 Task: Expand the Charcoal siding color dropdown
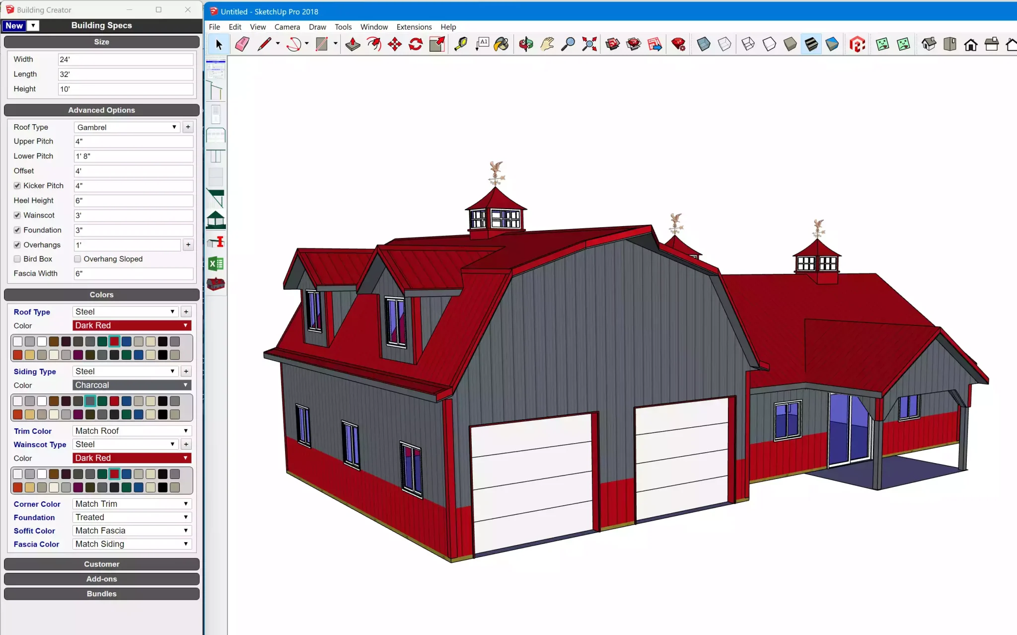[132, 385]
